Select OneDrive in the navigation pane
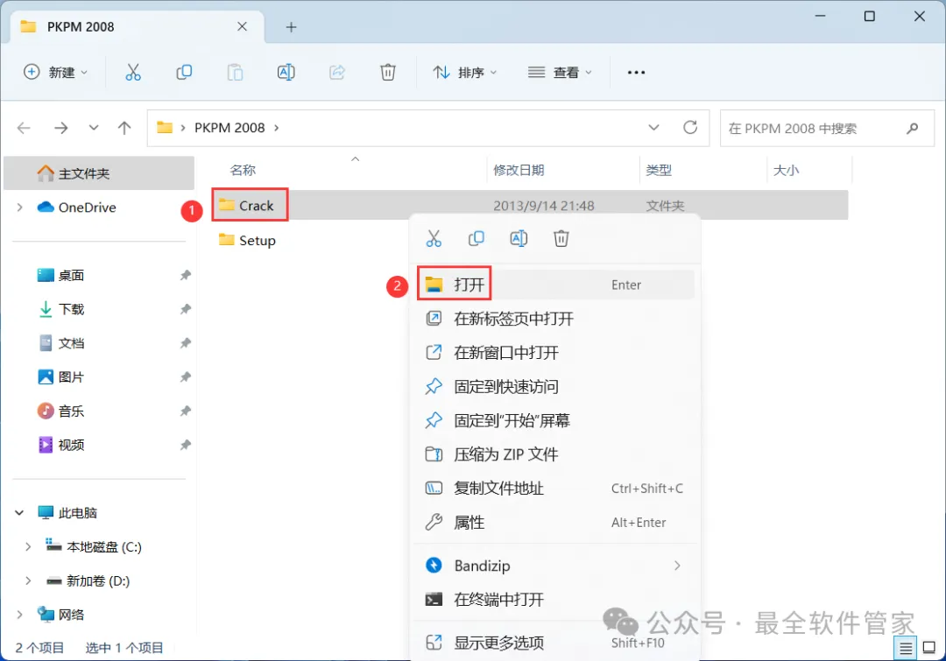The height and width of the screenshot is (661, 946). coord(87,207)
